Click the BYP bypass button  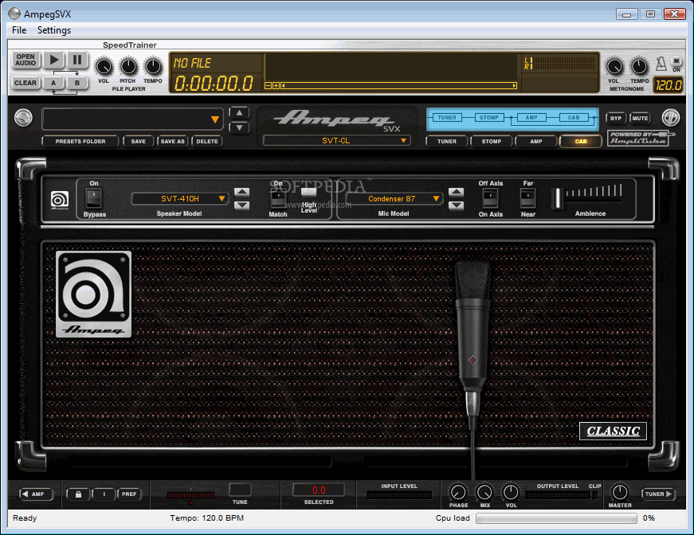coord(616,118)
